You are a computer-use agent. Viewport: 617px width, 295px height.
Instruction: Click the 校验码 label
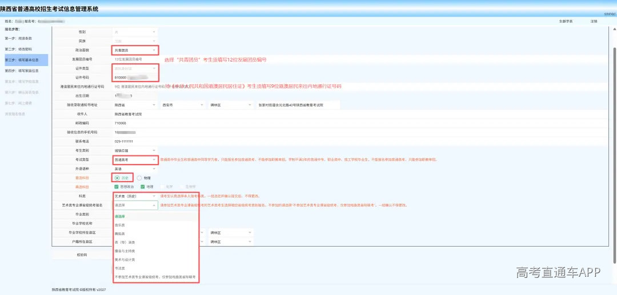[82, 255]
